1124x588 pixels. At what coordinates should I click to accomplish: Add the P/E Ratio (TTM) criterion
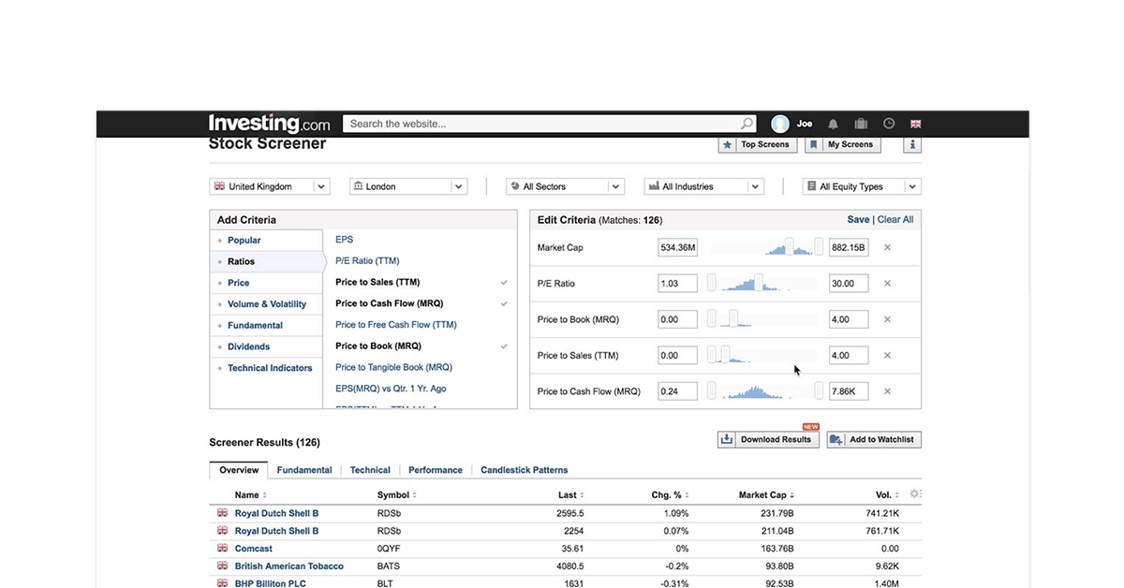[x=367, y=261]
